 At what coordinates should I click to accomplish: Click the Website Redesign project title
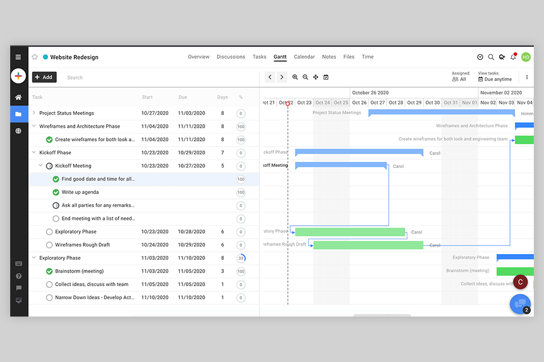click(74, 57)
